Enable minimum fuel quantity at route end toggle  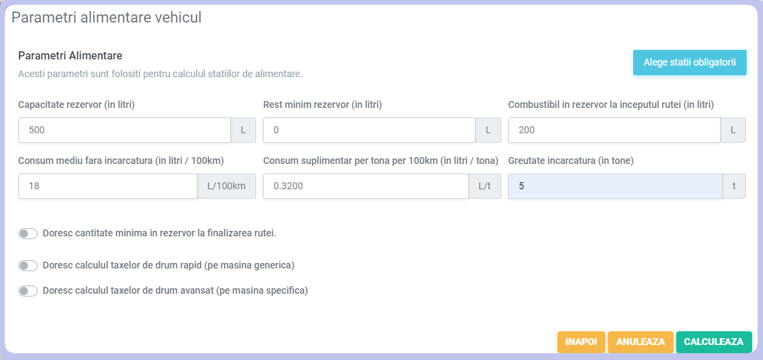pos(28,234)
